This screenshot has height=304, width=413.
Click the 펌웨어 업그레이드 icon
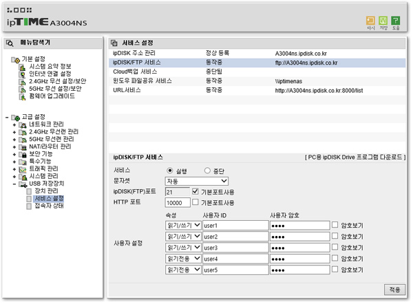coord(23,97)
